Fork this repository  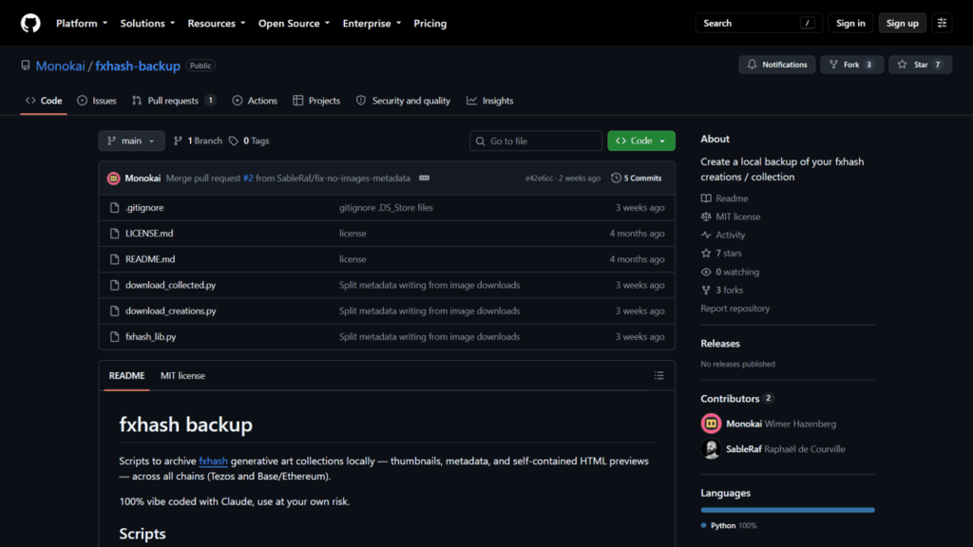(x=851, y=65)
